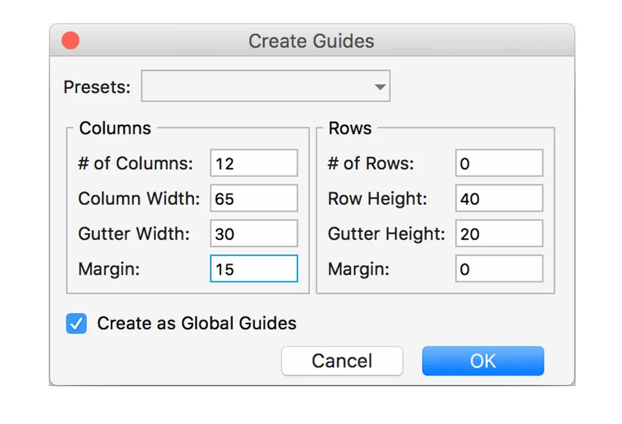Focus the Gutter Height field
The image size is (622, 424).
[x=500, y=234]
